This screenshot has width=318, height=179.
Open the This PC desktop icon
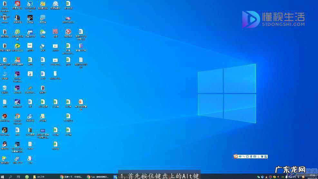click(x=5, y=74)
